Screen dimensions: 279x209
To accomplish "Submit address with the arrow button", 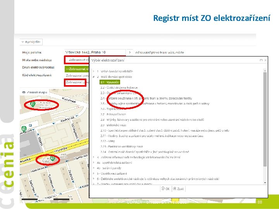I will (130, 52).
